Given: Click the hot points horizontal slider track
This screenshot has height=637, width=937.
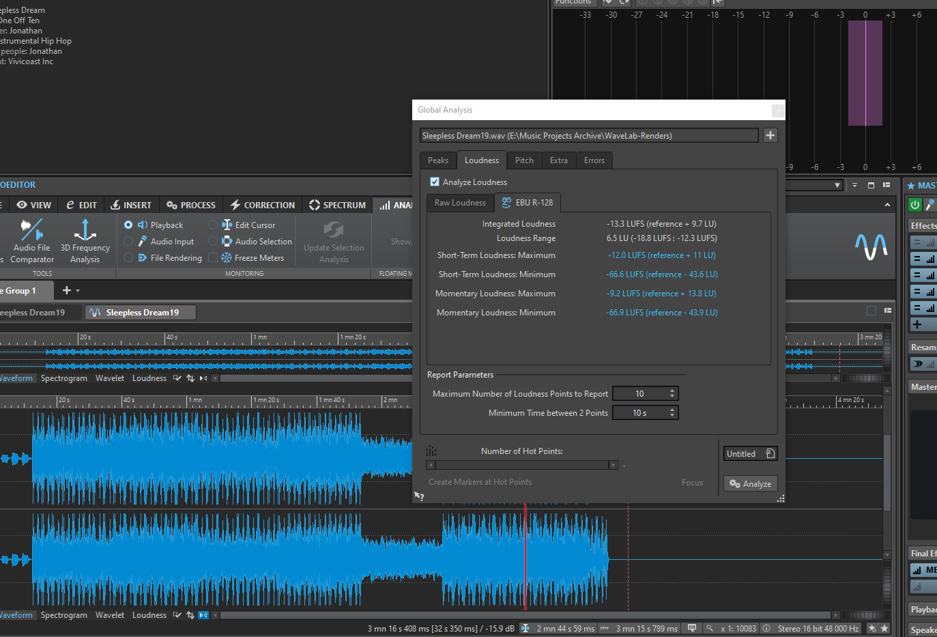Looking at the screenshot, I should coord(522,465).
